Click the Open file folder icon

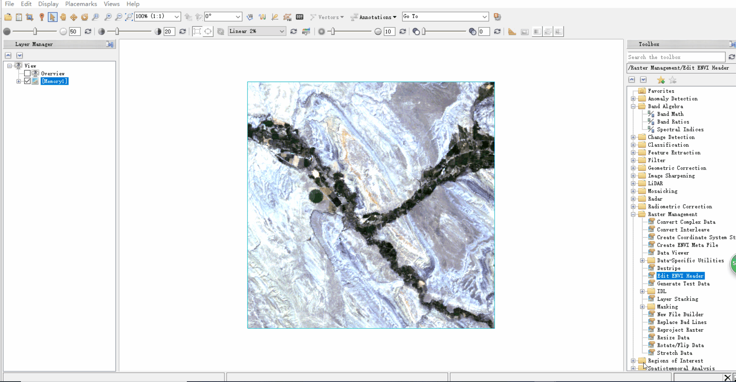coord(8,17)
